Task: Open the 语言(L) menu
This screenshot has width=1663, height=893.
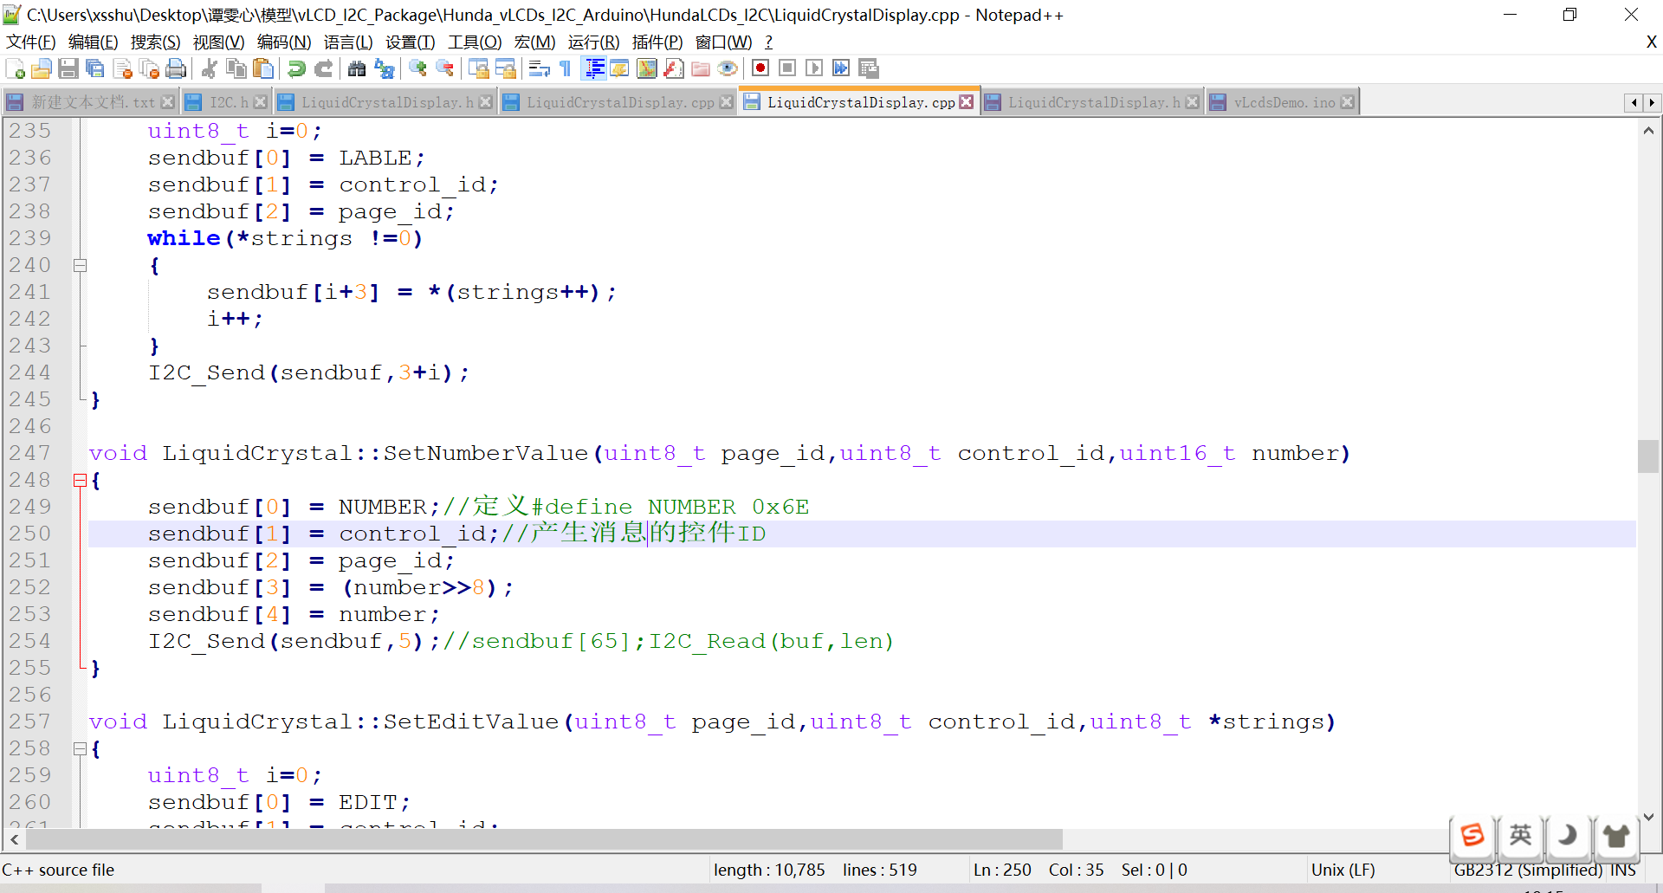Action: point(348,42)
